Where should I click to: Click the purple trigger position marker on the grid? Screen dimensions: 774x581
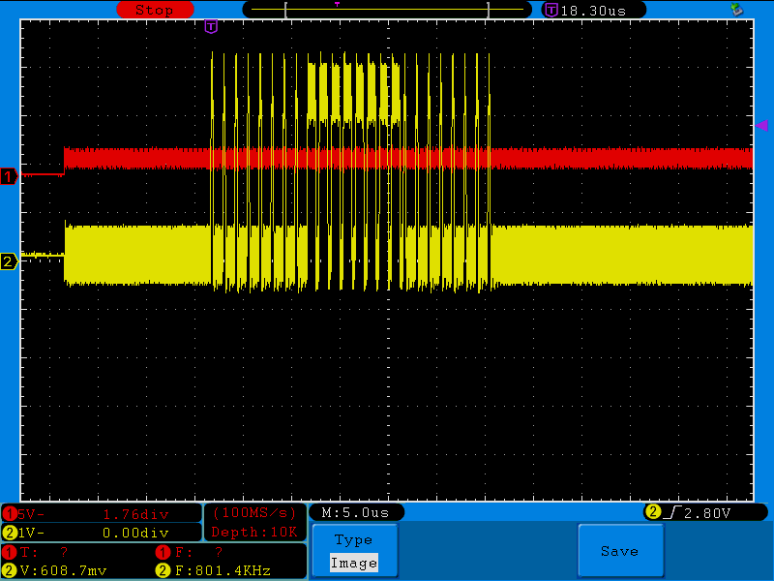[x=211, y=26]
